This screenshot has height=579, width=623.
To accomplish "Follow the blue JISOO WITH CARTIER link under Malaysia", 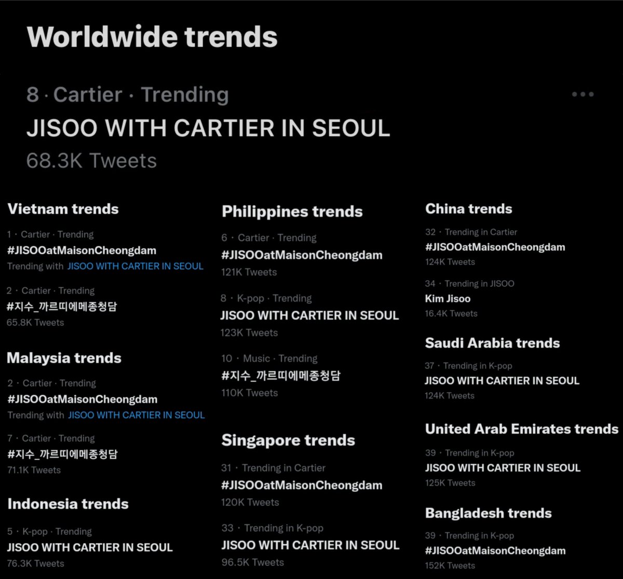I will pyautogui.click(x=136, y=415).
